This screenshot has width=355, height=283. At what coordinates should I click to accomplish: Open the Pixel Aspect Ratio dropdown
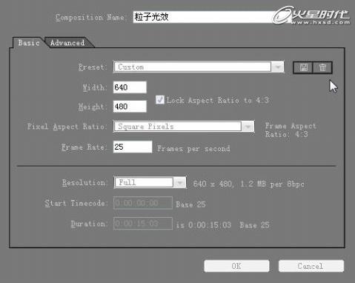coord(184,127)
